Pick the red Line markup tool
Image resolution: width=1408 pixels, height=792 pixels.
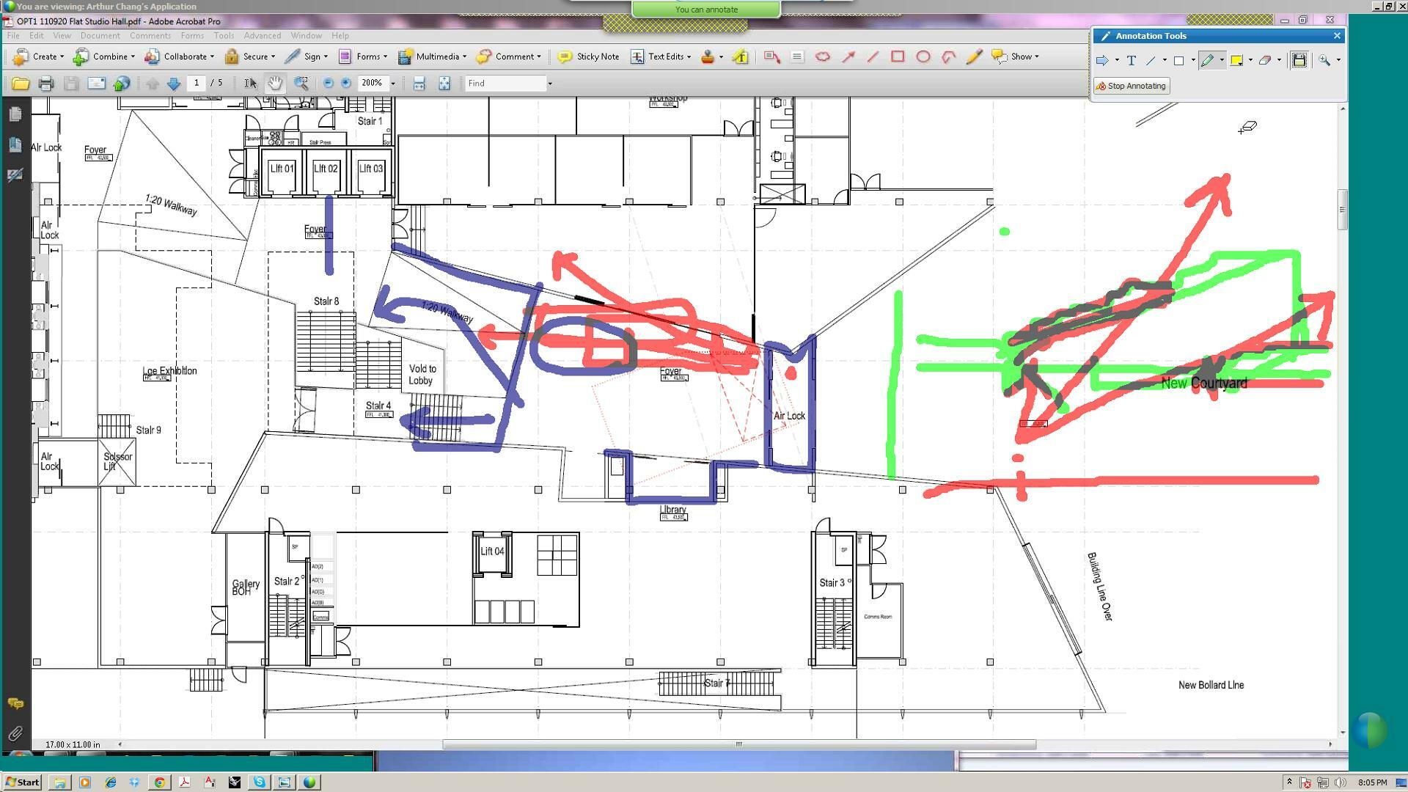click(873, 56)
